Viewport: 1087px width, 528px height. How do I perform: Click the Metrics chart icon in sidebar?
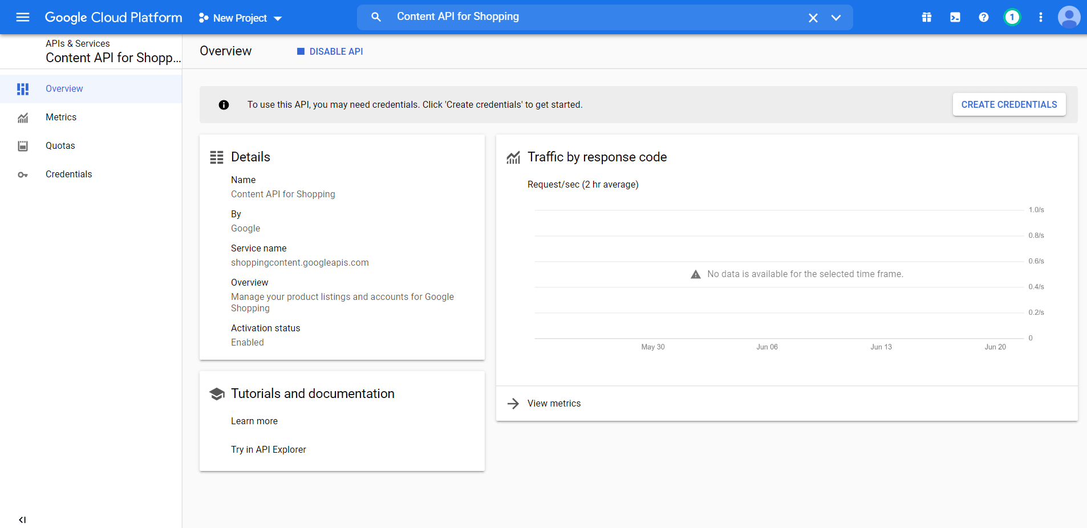pos(23,118)
